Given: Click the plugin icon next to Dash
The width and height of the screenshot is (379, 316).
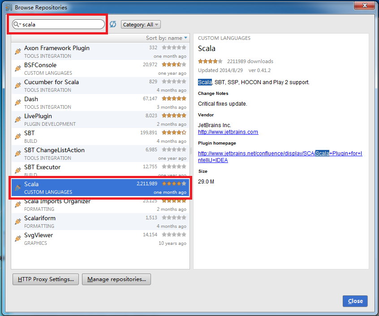Looking at the screenshot, I should pos(18,102).
